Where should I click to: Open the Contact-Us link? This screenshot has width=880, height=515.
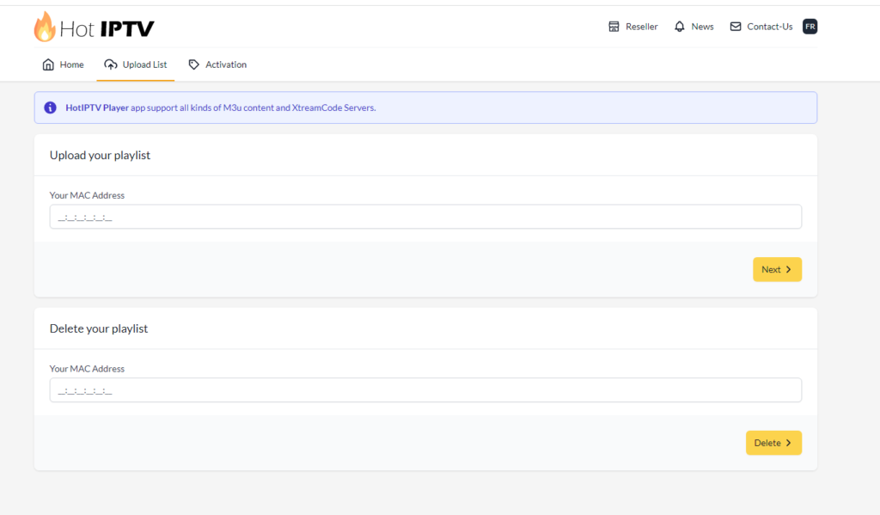pyautogui.click(x=761, y=27)
